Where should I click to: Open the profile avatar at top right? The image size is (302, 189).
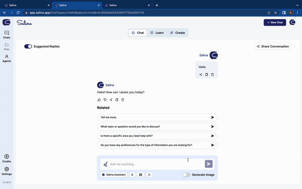coord(292,22)
